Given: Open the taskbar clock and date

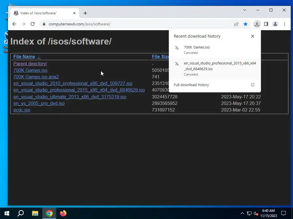Looking at the screenshot, I should (x=268, y=213).
